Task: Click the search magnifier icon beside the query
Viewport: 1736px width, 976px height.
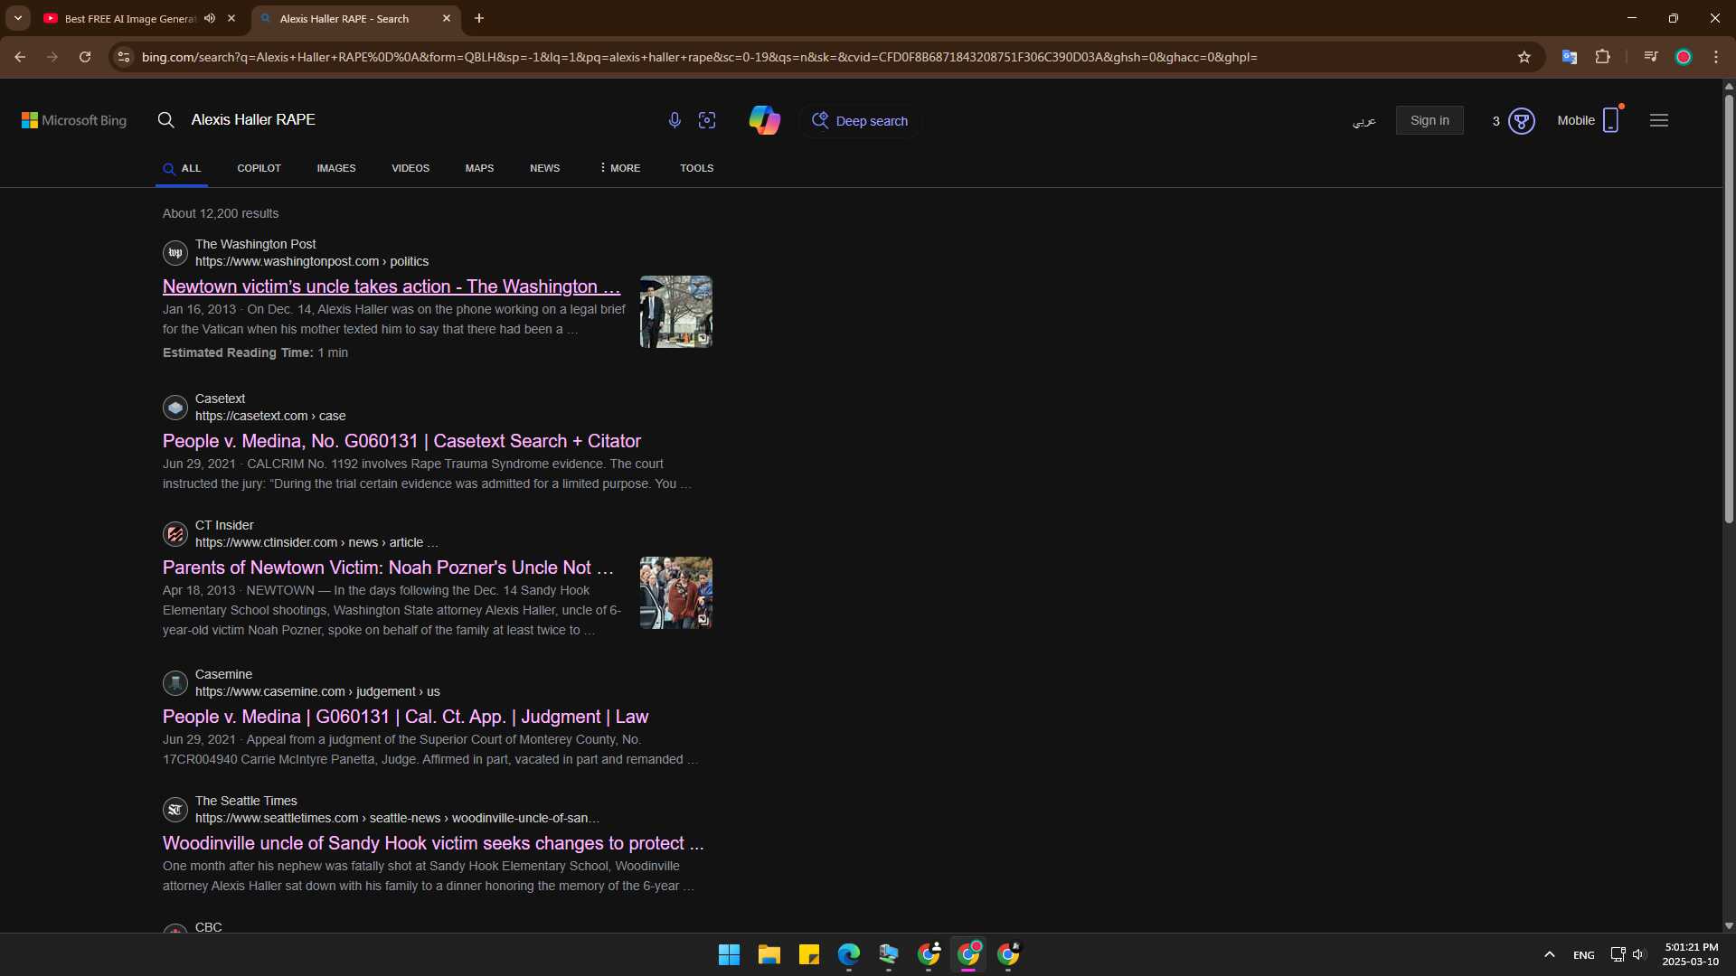Action: tap(165, 120)
